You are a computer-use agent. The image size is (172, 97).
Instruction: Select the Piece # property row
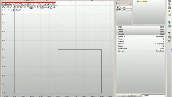tap(141, 39)
